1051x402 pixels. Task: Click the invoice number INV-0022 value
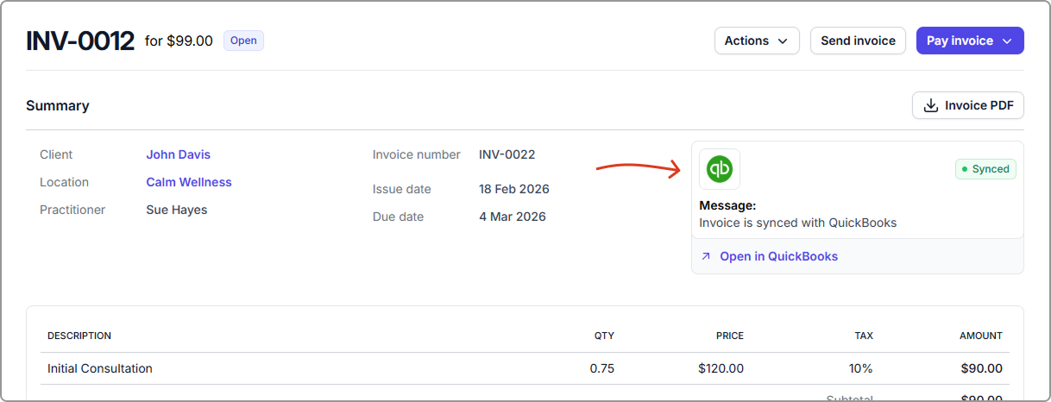tap(507, 154)
